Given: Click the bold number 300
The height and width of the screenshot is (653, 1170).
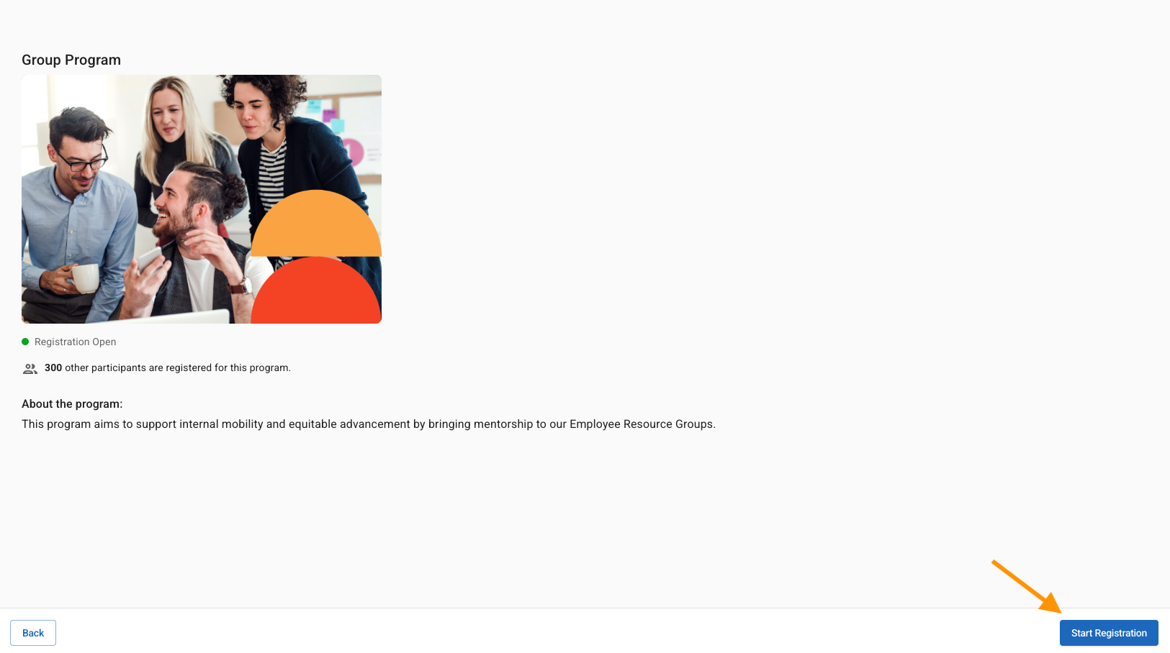Looking at the screenshot, I should [53, 367].
